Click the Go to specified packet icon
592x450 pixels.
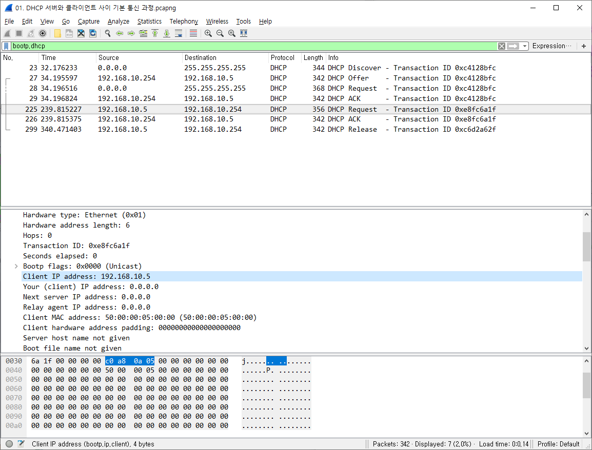pos(143,34)
